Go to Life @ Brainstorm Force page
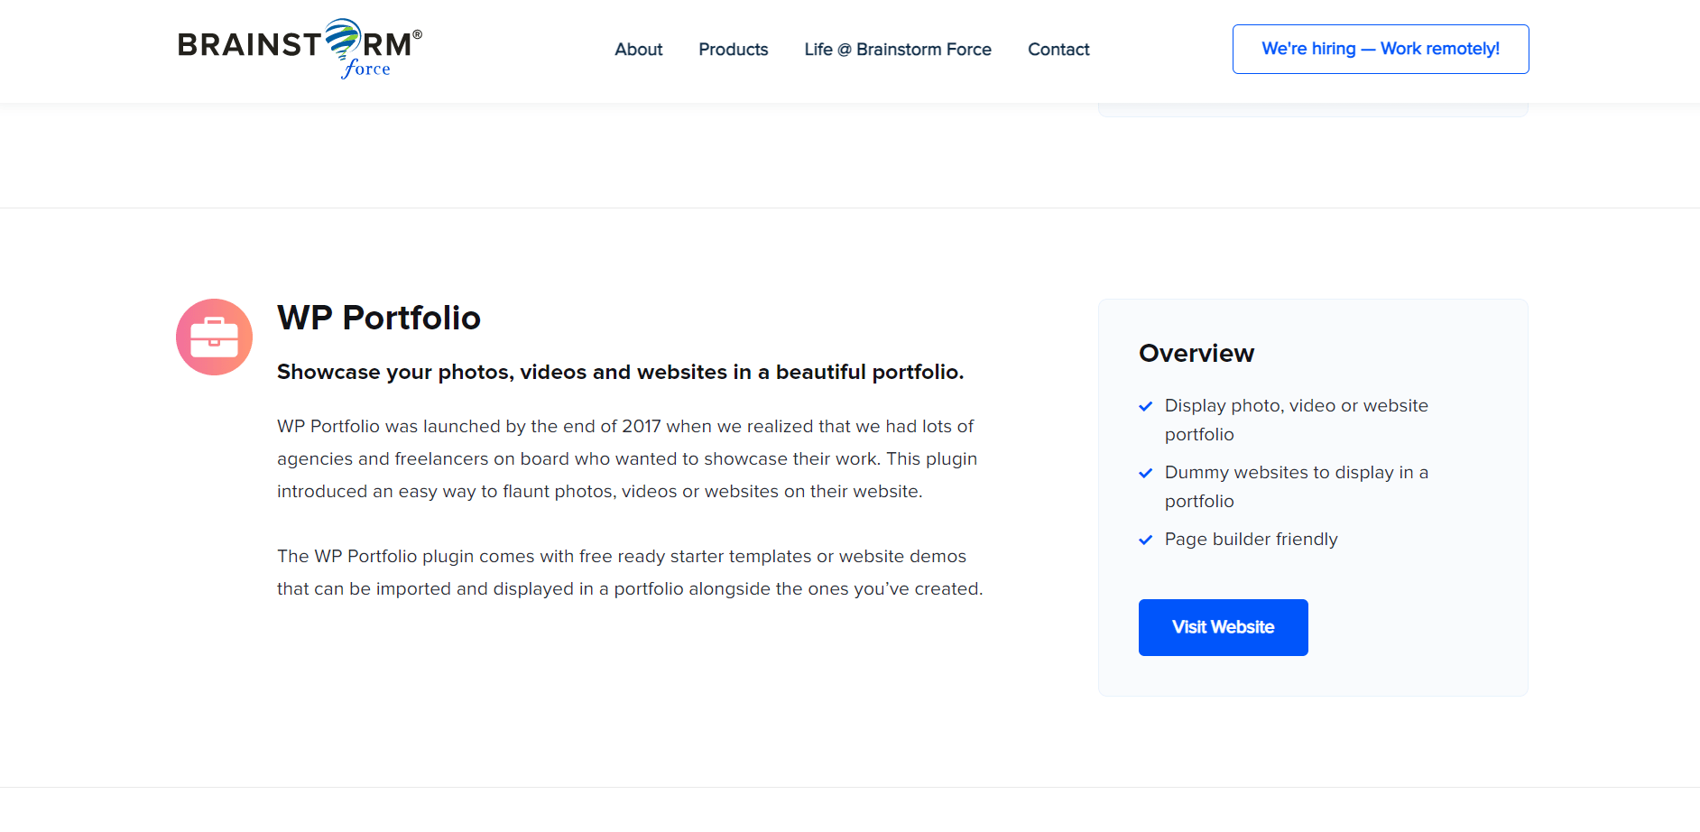The width and height of the screenshot is (1700, 832). coord(898,50)
